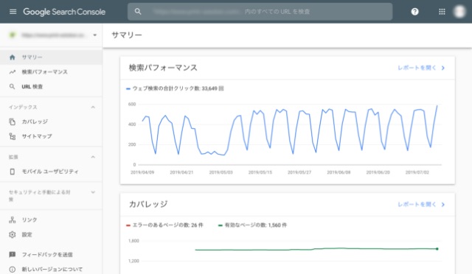Click the trend line icon for 検索パフォーマンス
The width and height of the screenshot is (472, 274).
(x=12, y=72)
